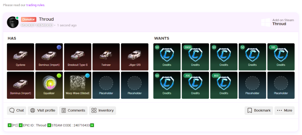The width and height of the screenshot is (302, 135).
Task: Open Chat with the trader
Action: pos(17,110)
